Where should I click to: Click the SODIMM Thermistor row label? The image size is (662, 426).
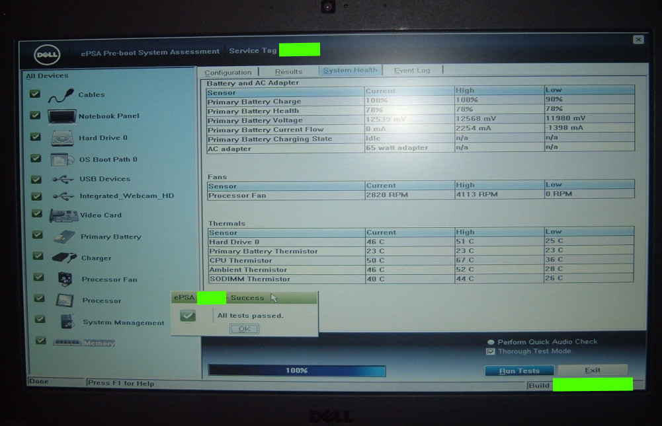249,279
